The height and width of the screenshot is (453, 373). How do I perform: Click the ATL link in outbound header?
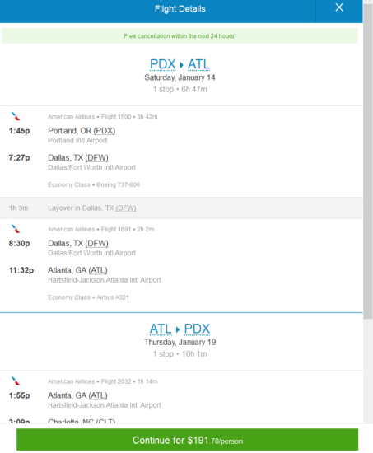pos(198,64)
